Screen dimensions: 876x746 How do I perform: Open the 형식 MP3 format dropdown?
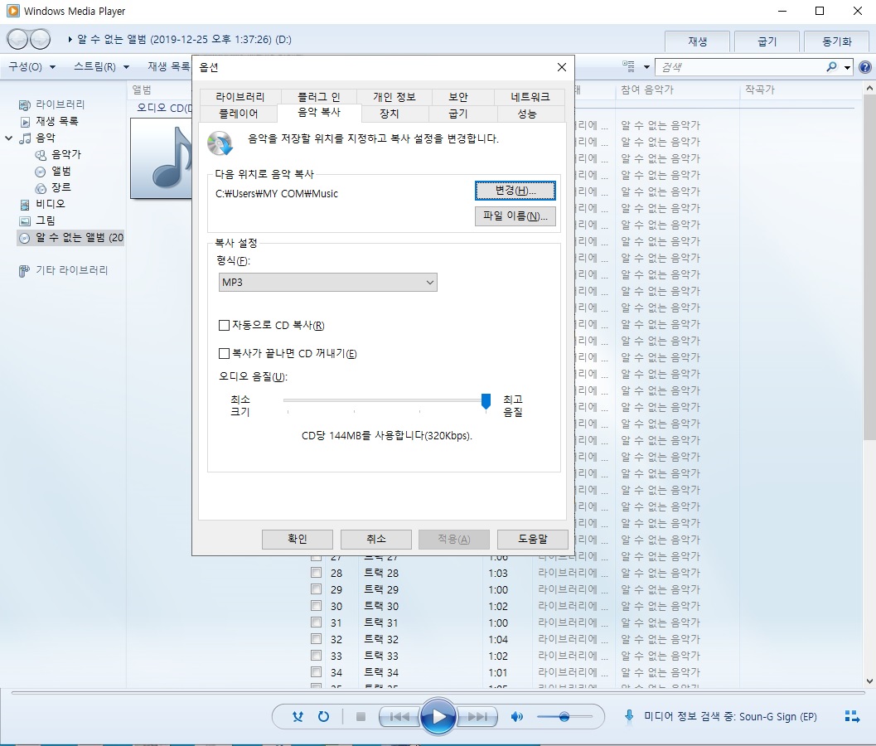pyautogui.click(x=328, y=282)
